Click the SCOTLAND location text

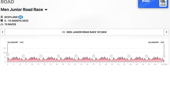click(11, 17)
